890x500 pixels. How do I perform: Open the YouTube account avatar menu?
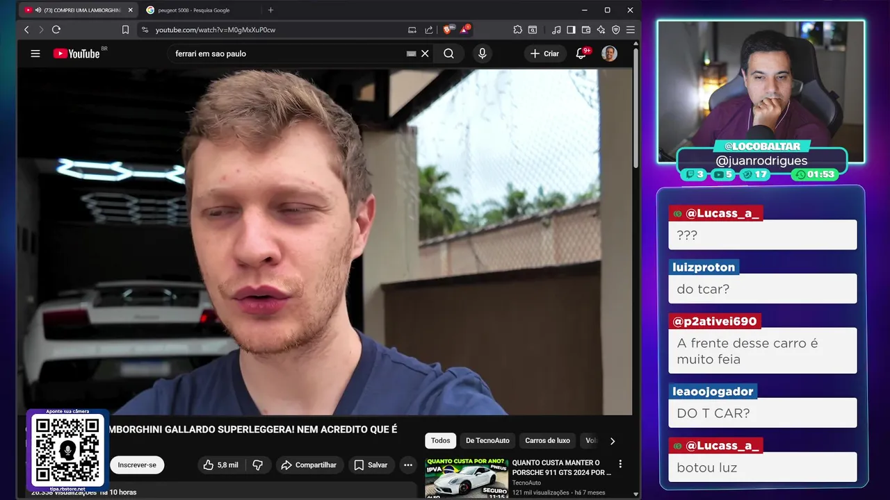pyautogui.click(x=609, y=53)
